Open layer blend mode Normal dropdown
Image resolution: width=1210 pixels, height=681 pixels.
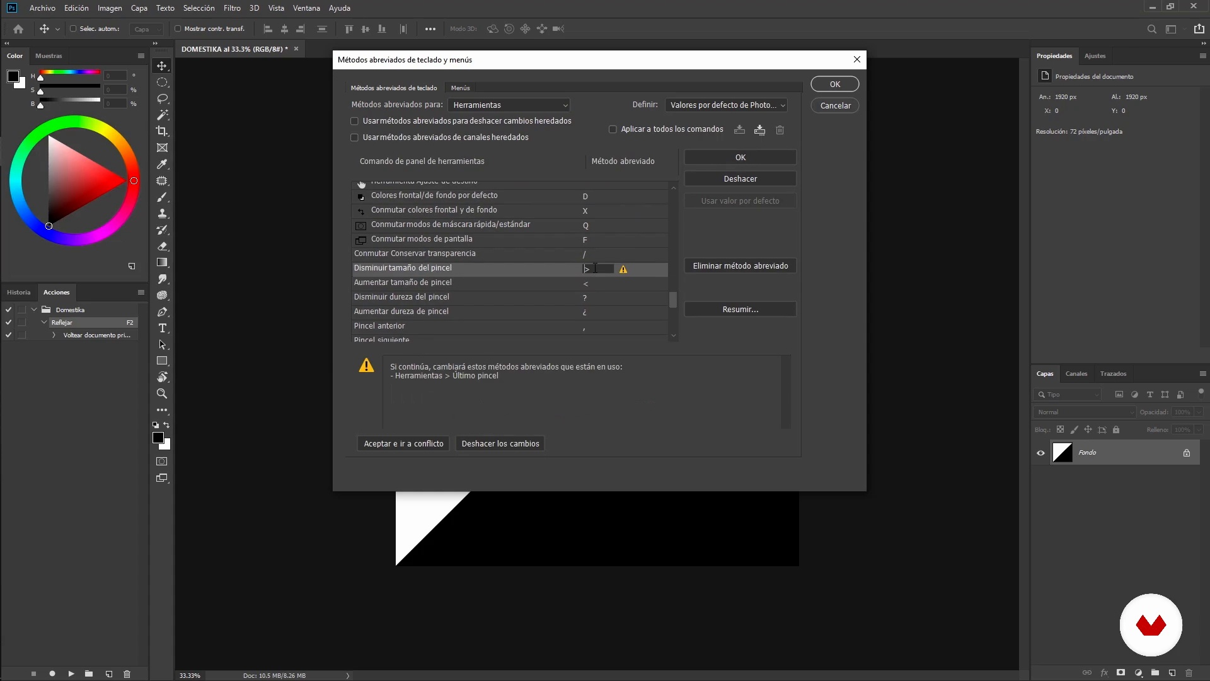[x=1085, y=412]
